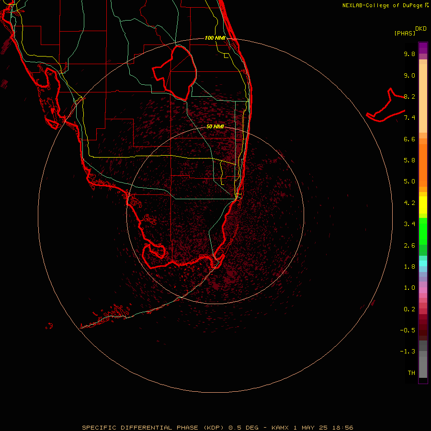Click the 2.6 scale value
Image resolution: width=431 pixels, height=431 pixels.
coord(409,246)
